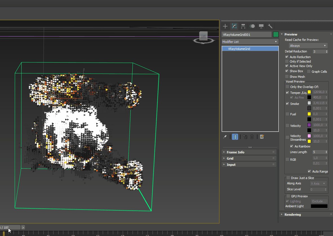Open the Display panel monitor icon

(x=261, y=26)
